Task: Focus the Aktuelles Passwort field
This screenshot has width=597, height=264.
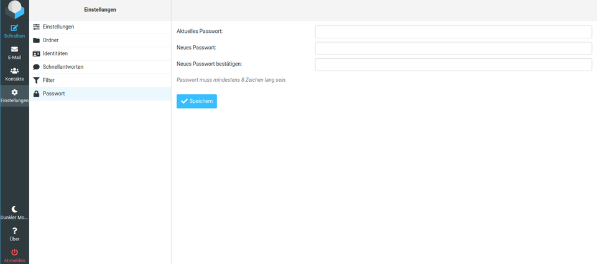Action: click(x=453, y=32)
